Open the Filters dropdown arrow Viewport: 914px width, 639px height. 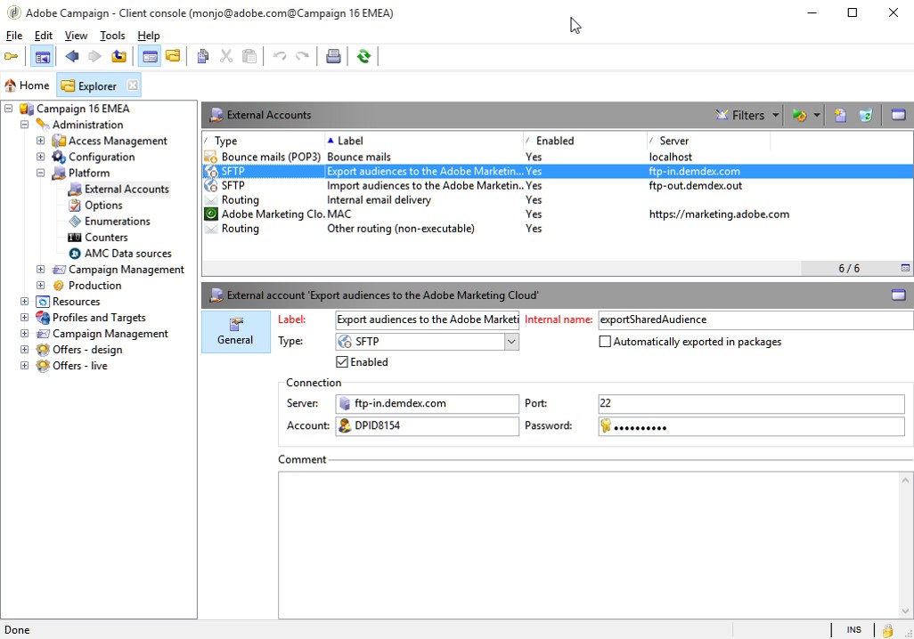point(775,116)
